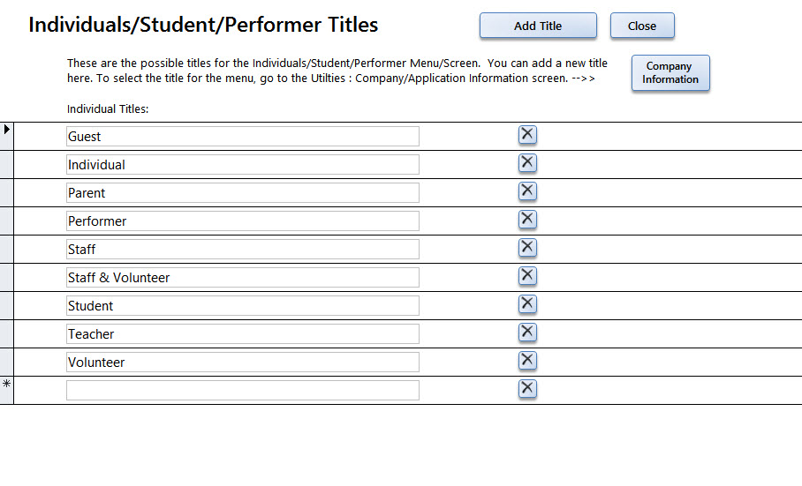Delete the Guest title row
This screenshot has height=486, width=802.
(x=527, y=135)
